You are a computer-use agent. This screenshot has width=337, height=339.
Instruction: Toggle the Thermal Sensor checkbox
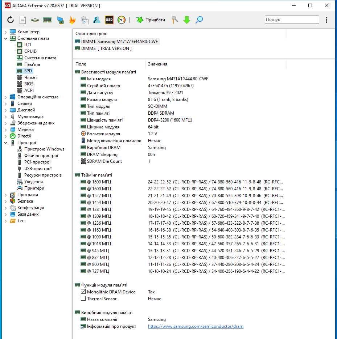[x=83, y=298]
